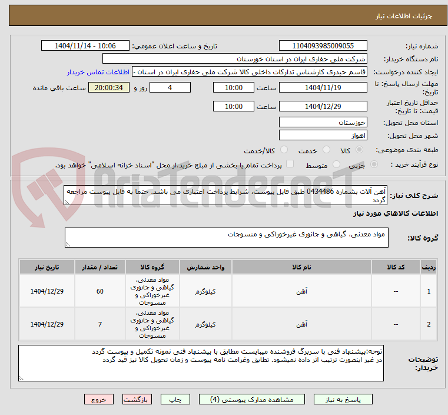Select the متوسط purchase type radio
Viewport: 448px width, 415px height.
[336, 164]
